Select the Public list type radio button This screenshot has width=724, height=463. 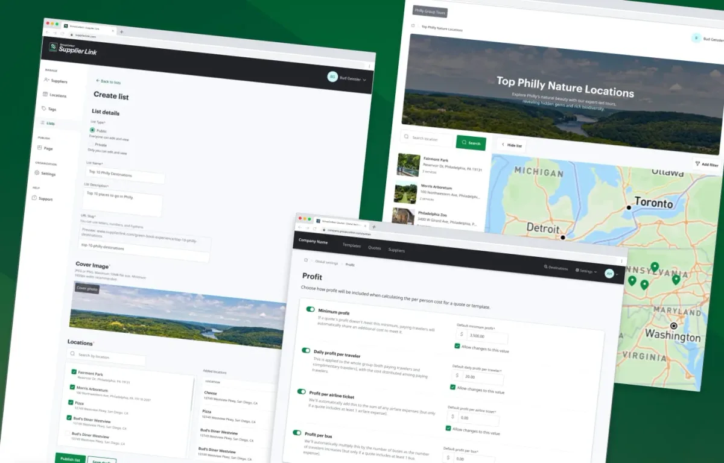[93, 130]
